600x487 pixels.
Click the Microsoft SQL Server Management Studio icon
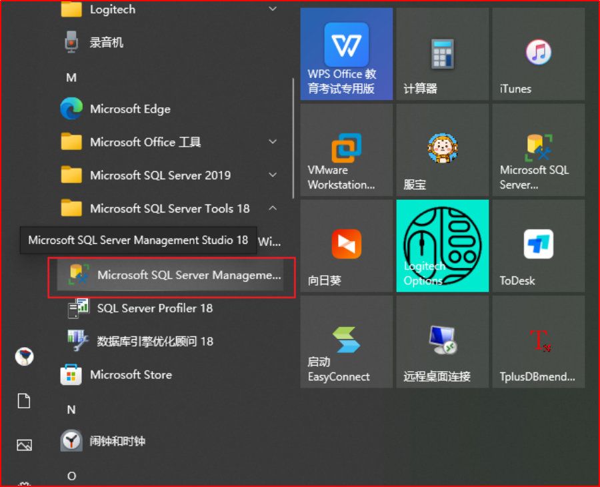(x=79, y=274)
